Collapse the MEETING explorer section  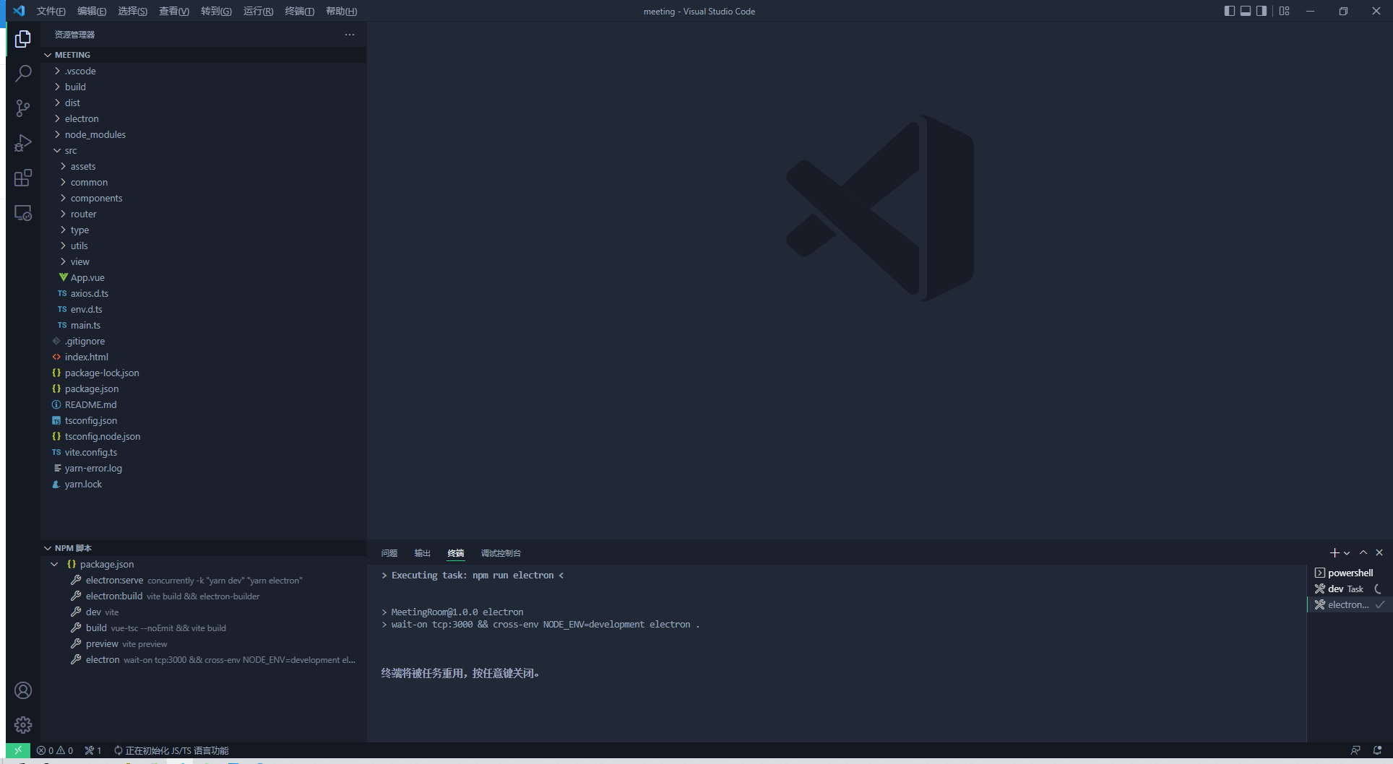click(x=204, y=55)
